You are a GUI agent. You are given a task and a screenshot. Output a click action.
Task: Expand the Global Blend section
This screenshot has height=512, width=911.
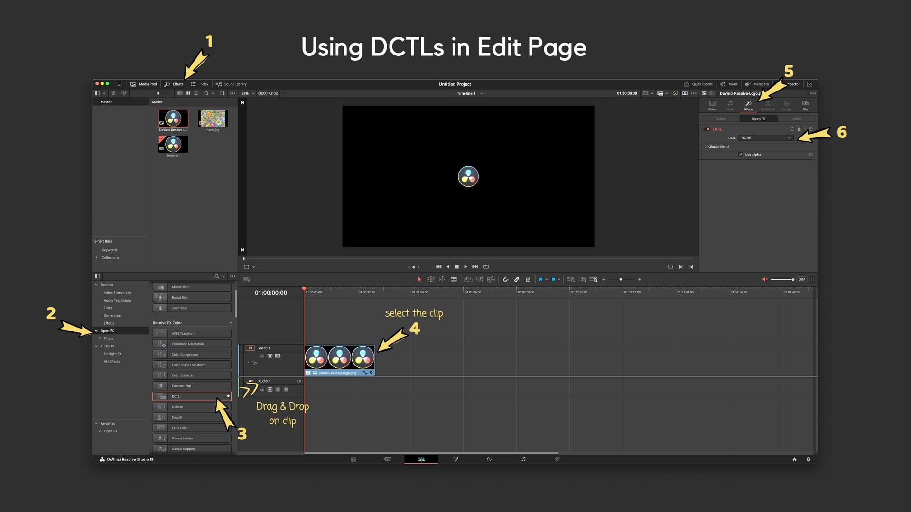point(706,146)
